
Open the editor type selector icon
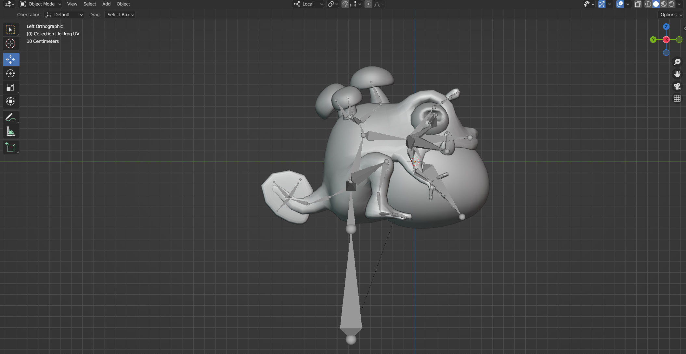tap(9, 4)
